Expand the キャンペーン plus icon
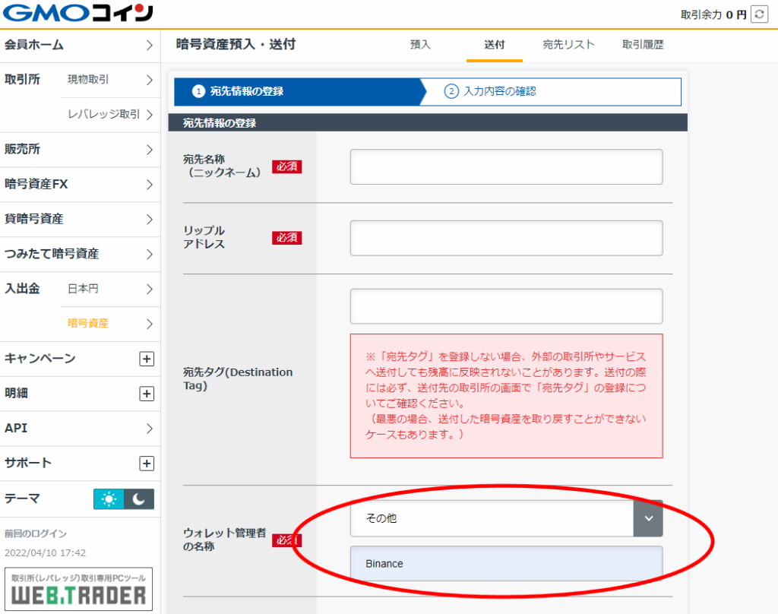The width and height of the screenshot is (778, 614). click(147, 359)
